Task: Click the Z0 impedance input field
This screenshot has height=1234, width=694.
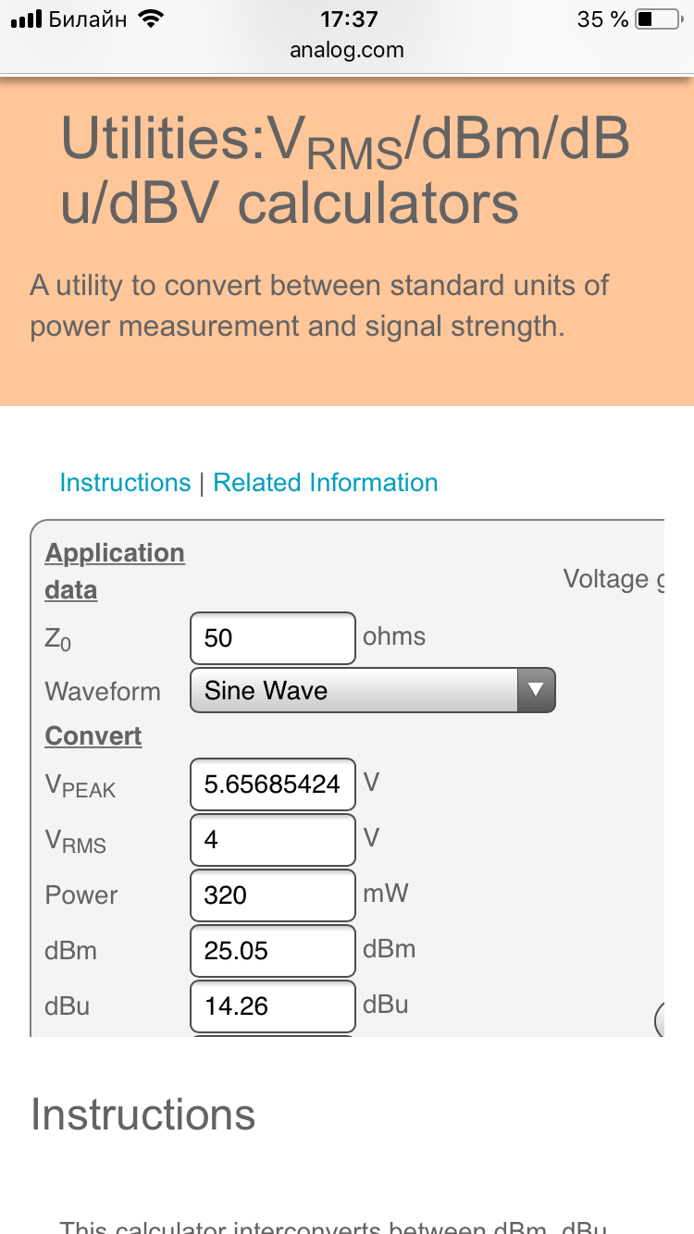Action: coord(272,638)
